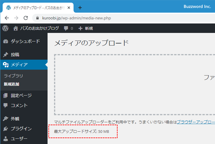Click the plug icon for プラグイン
215x144 pixels.
click(x=6, y=129)
